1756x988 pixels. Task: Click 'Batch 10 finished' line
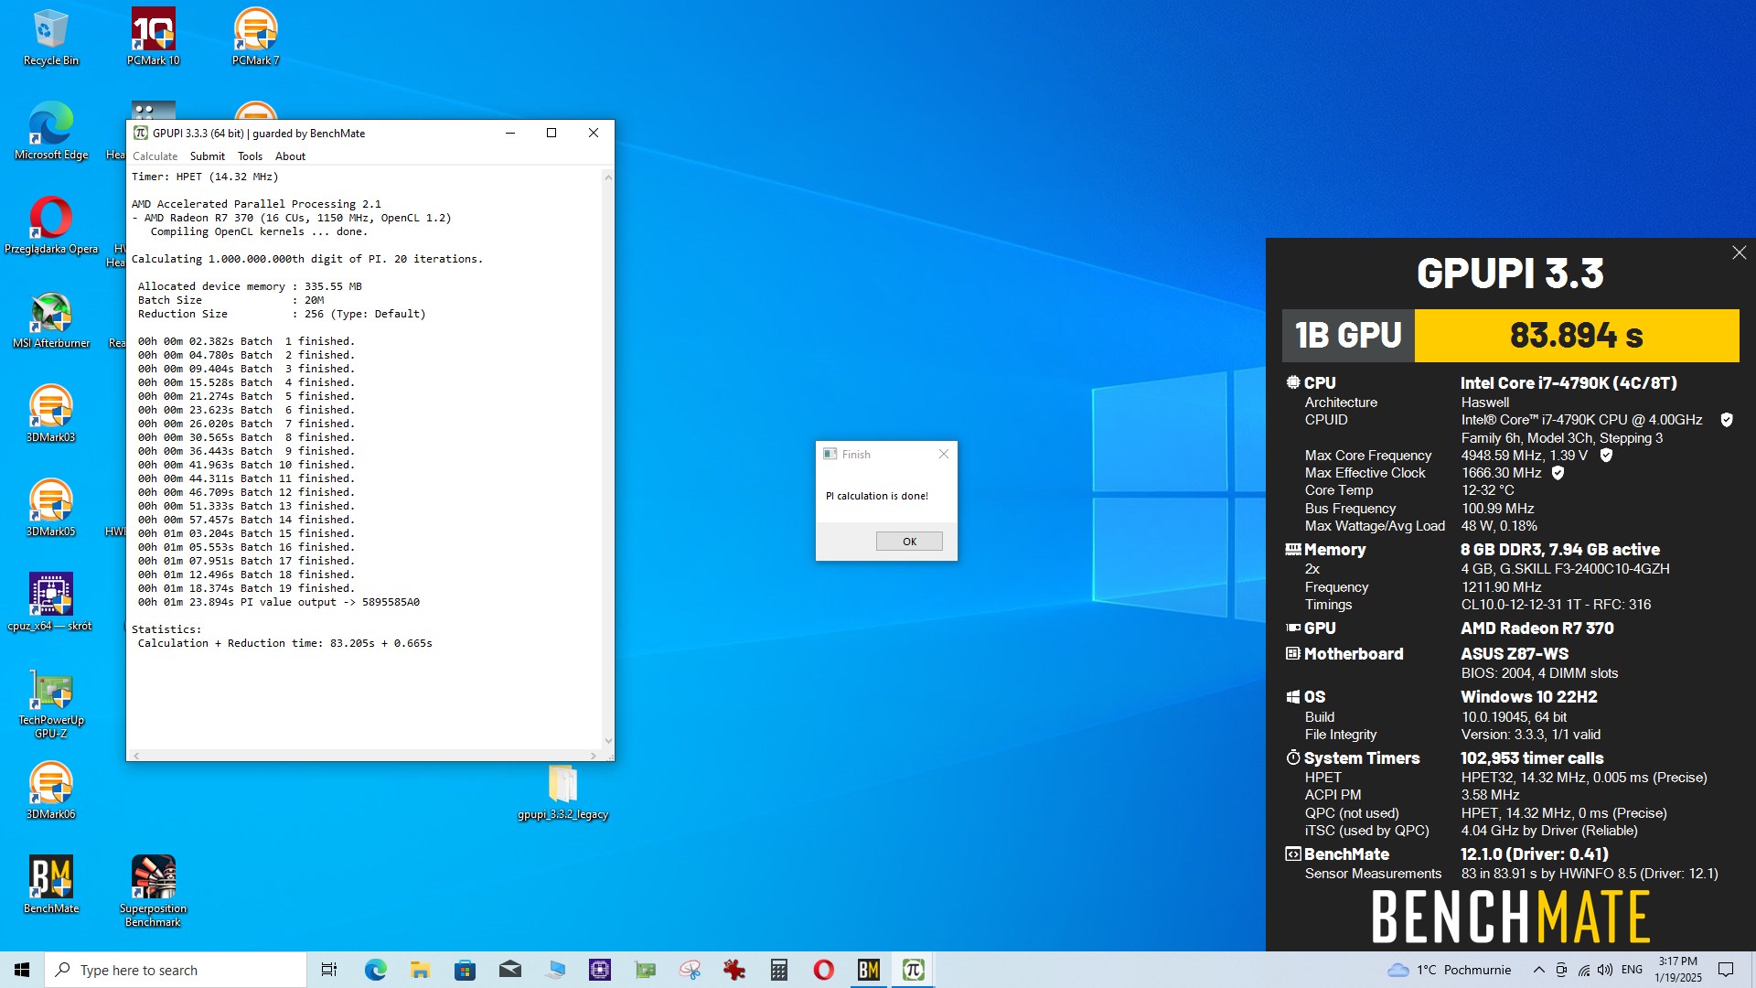point(246,465)
